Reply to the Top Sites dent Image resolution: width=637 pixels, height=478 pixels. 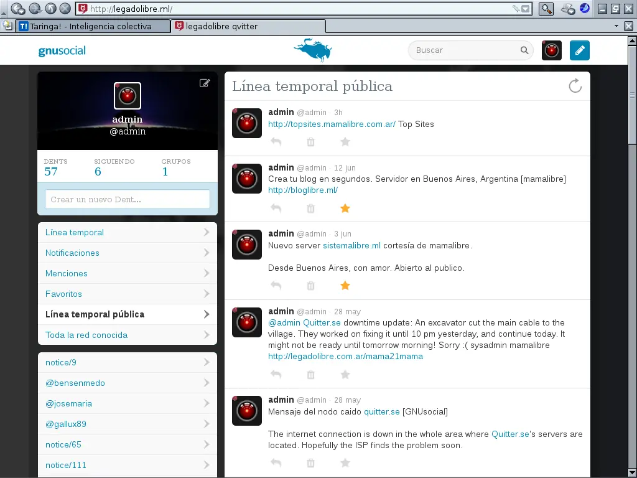click(276, 142)
